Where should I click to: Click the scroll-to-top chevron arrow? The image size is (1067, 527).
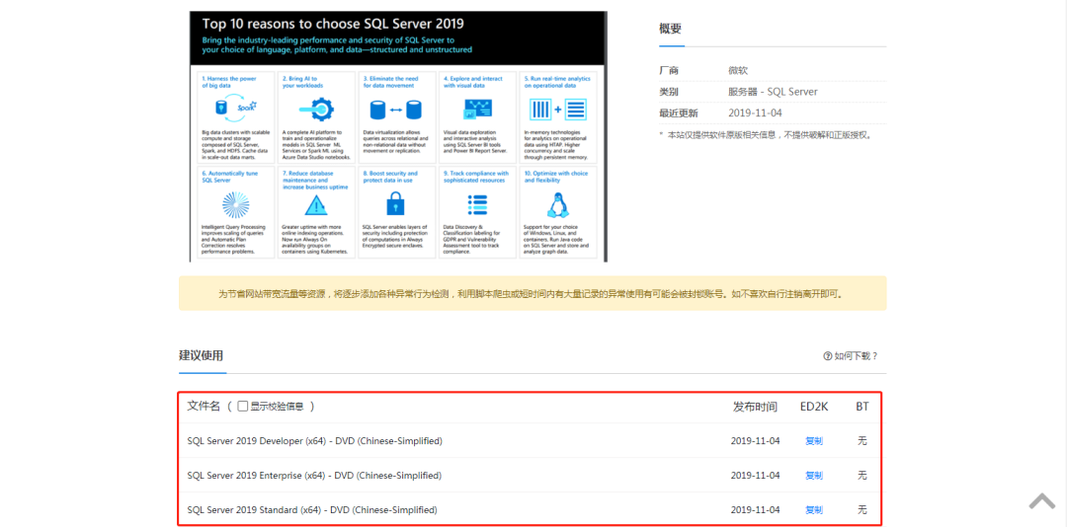pyautogui.click(x=1042, y=501)
